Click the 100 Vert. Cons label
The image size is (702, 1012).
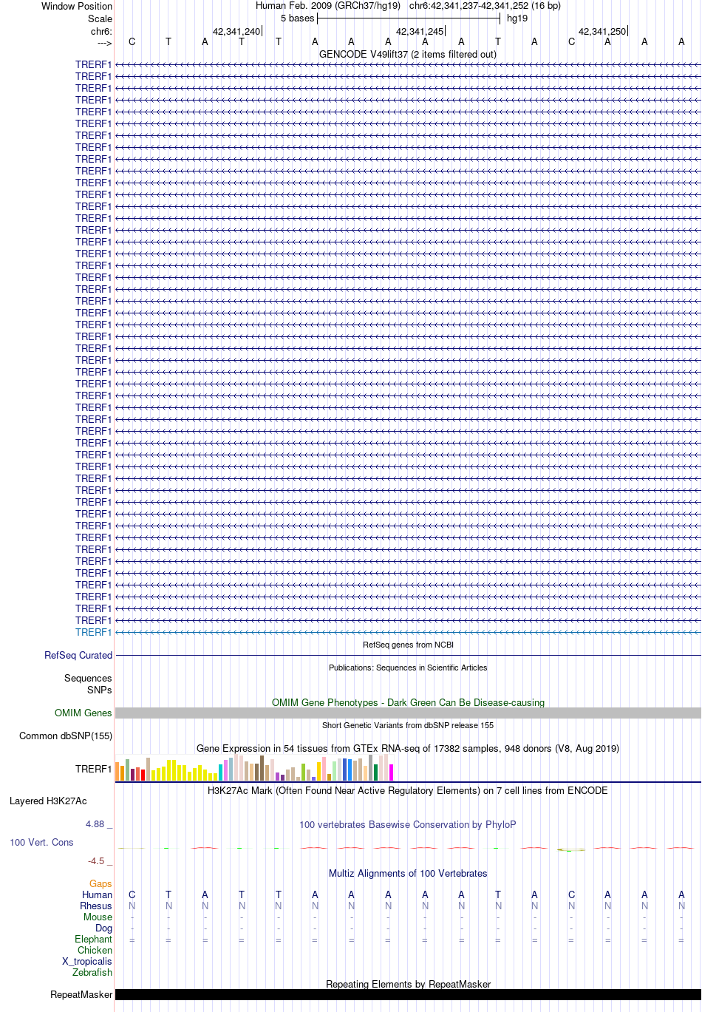[x=41, y=842]
